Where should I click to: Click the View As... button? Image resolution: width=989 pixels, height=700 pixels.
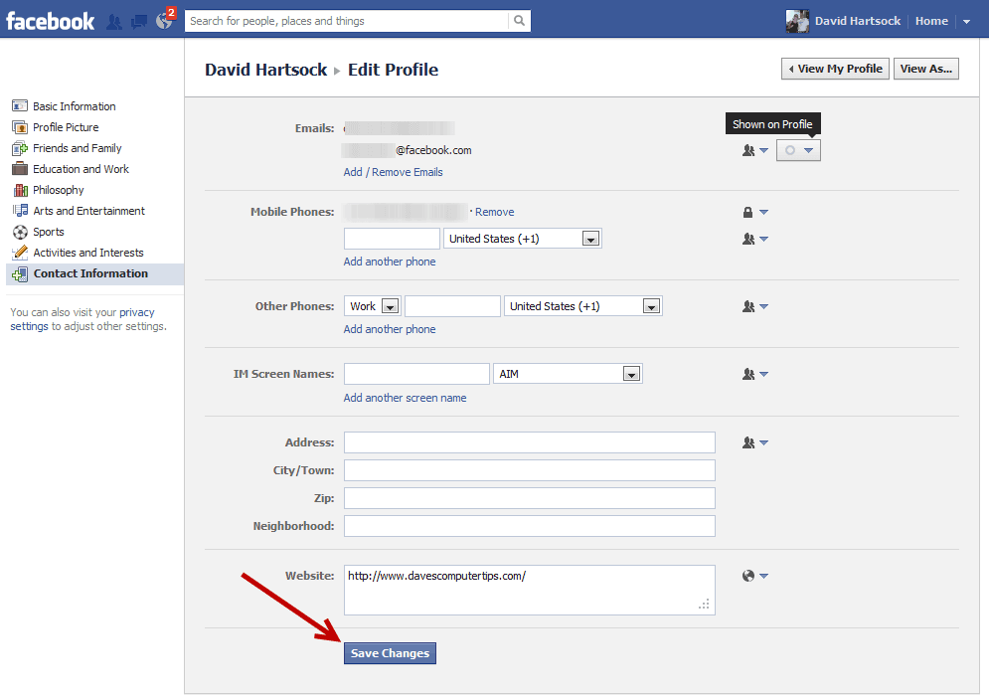click(926, 69)
